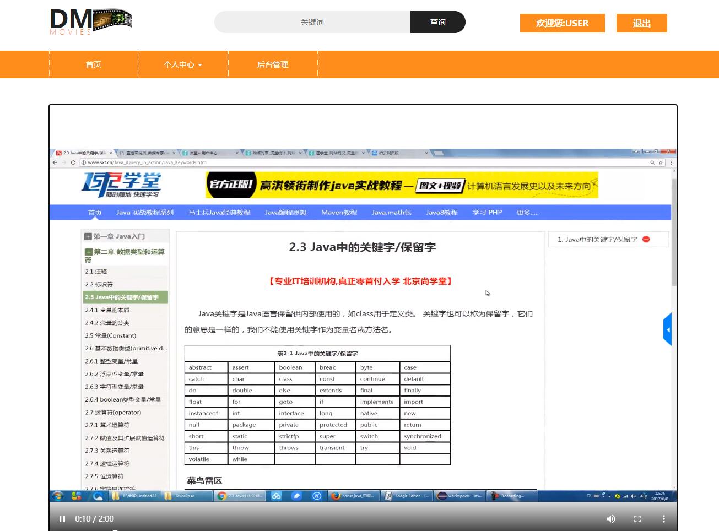Click the 退出 logout button
719x531 pixels.
[x=641, y=23]
